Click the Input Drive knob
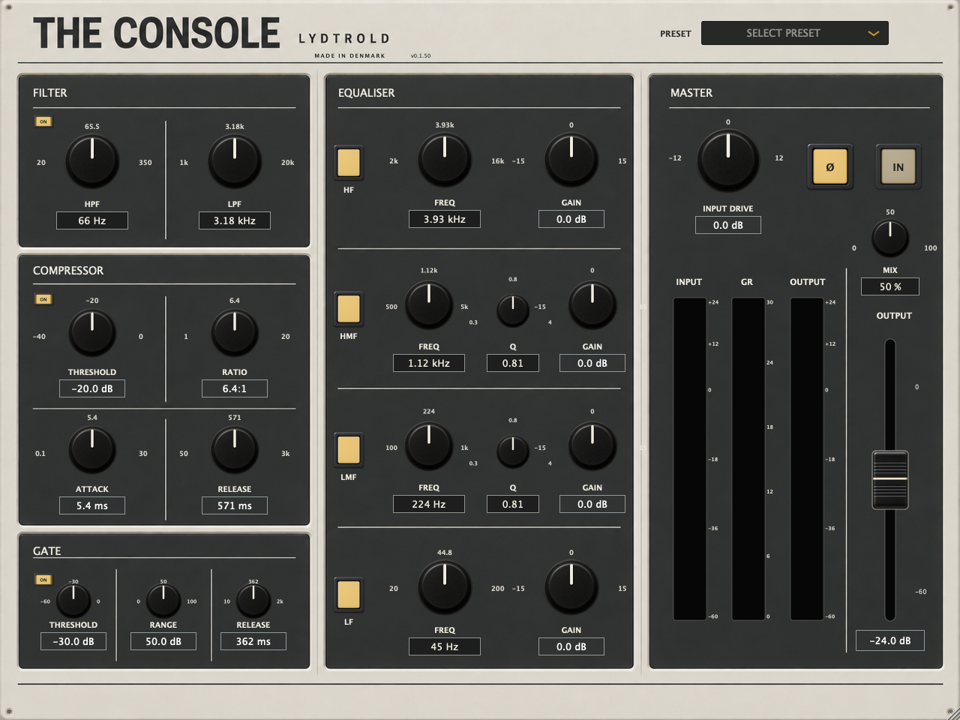 tap(728, 160)
